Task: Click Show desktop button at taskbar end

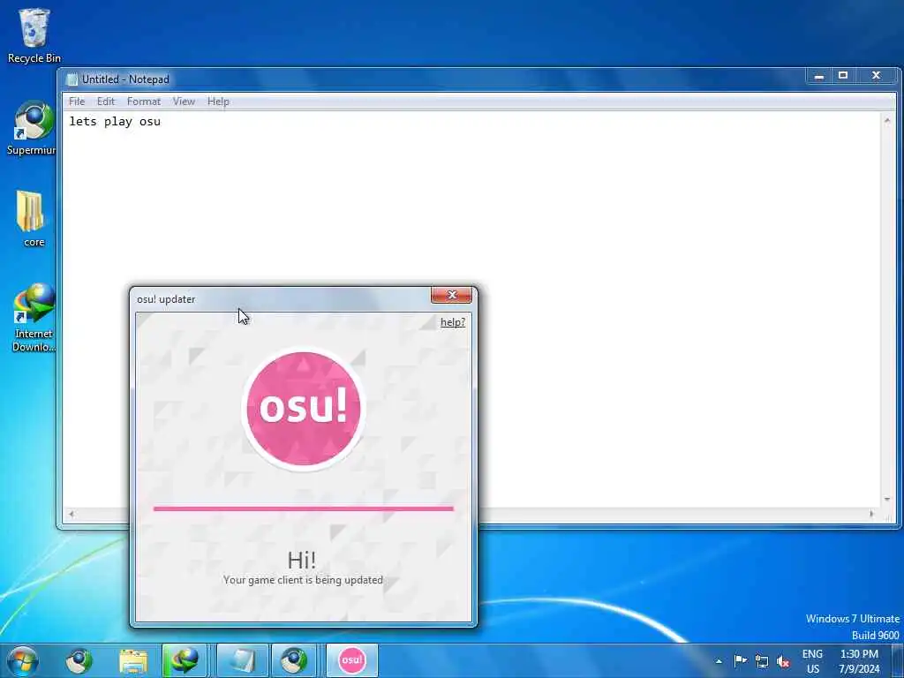Action: [x=898, y=660]
